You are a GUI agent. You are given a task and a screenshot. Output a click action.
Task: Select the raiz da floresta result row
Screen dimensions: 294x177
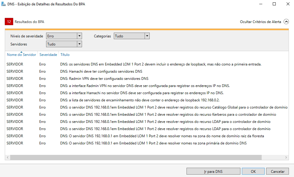(x=147, y=136)
